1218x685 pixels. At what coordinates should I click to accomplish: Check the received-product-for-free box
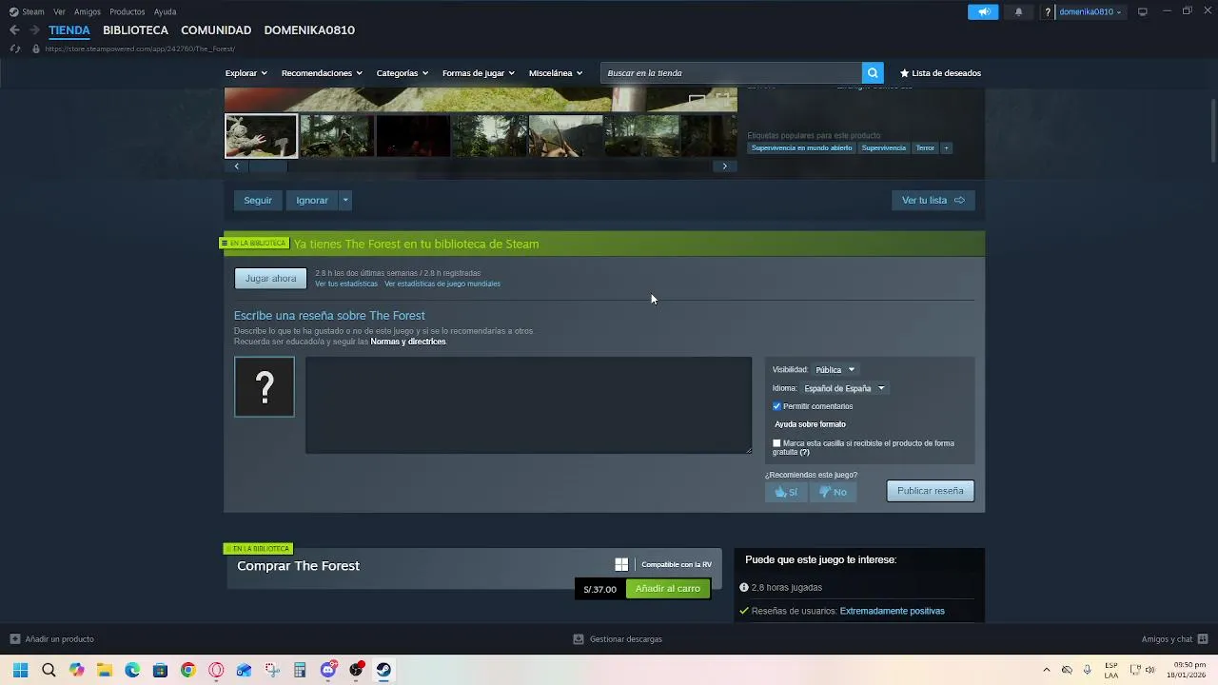point(776,443)
